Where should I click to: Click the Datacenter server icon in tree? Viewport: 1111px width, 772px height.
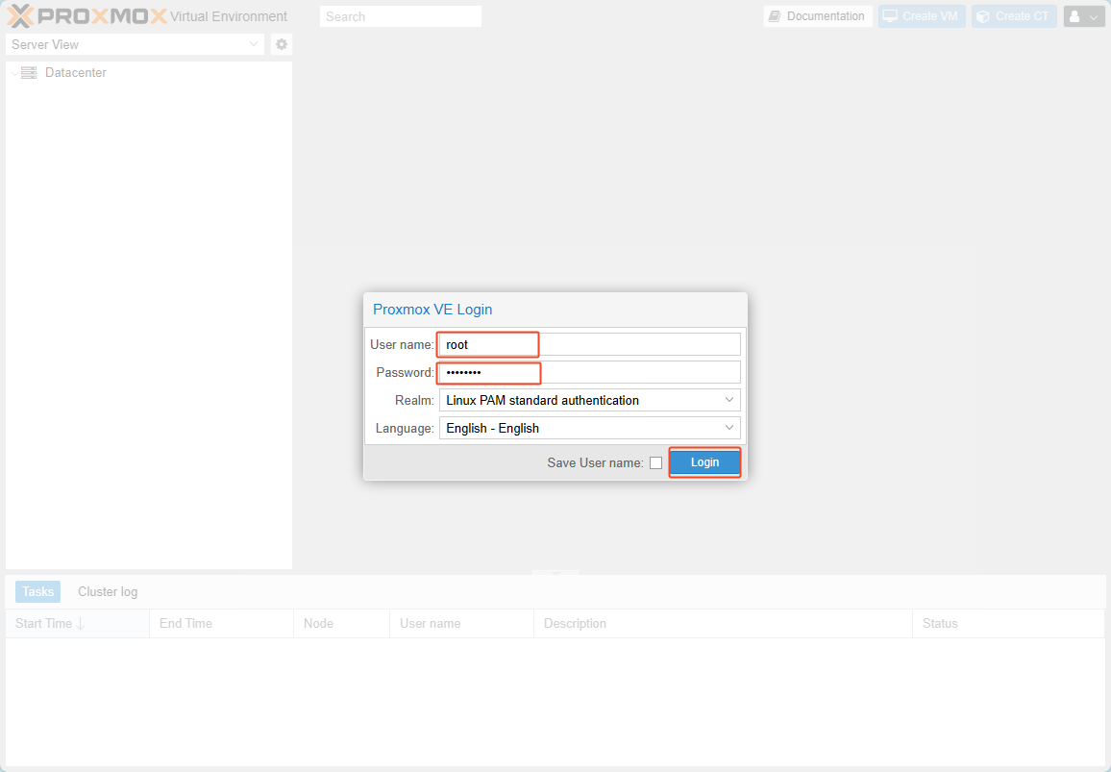(29, 72)
